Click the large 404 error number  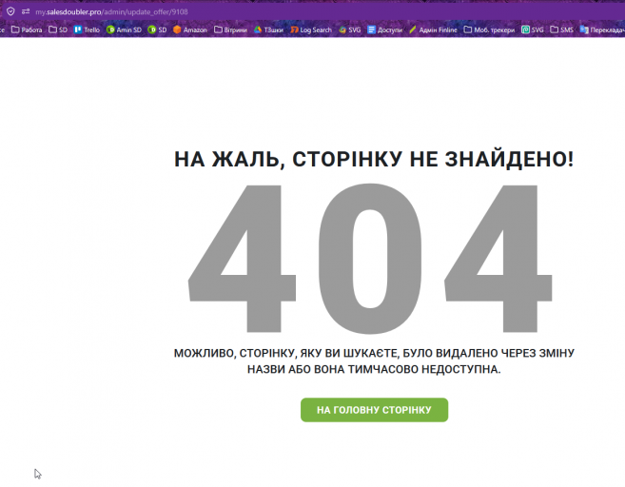click(370, 259)
